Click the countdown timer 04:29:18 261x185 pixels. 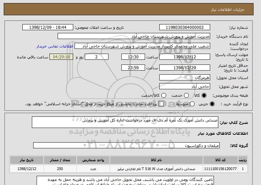click(x=61, y=57)
